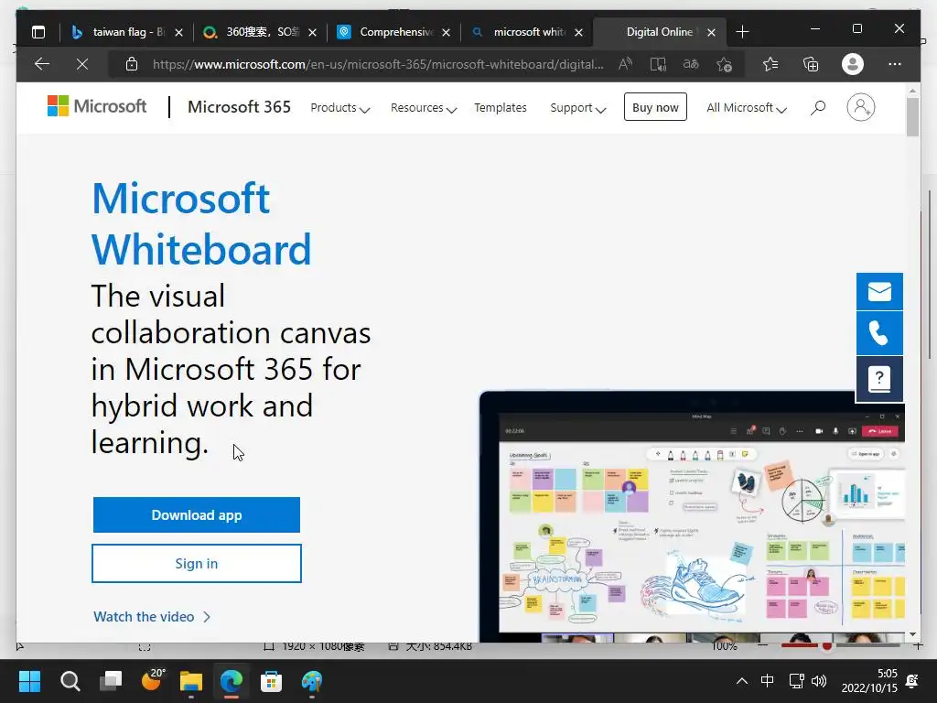937x703 pixels.
Task: Open Microsoft Store from taskbar
Action: [271, 681]
